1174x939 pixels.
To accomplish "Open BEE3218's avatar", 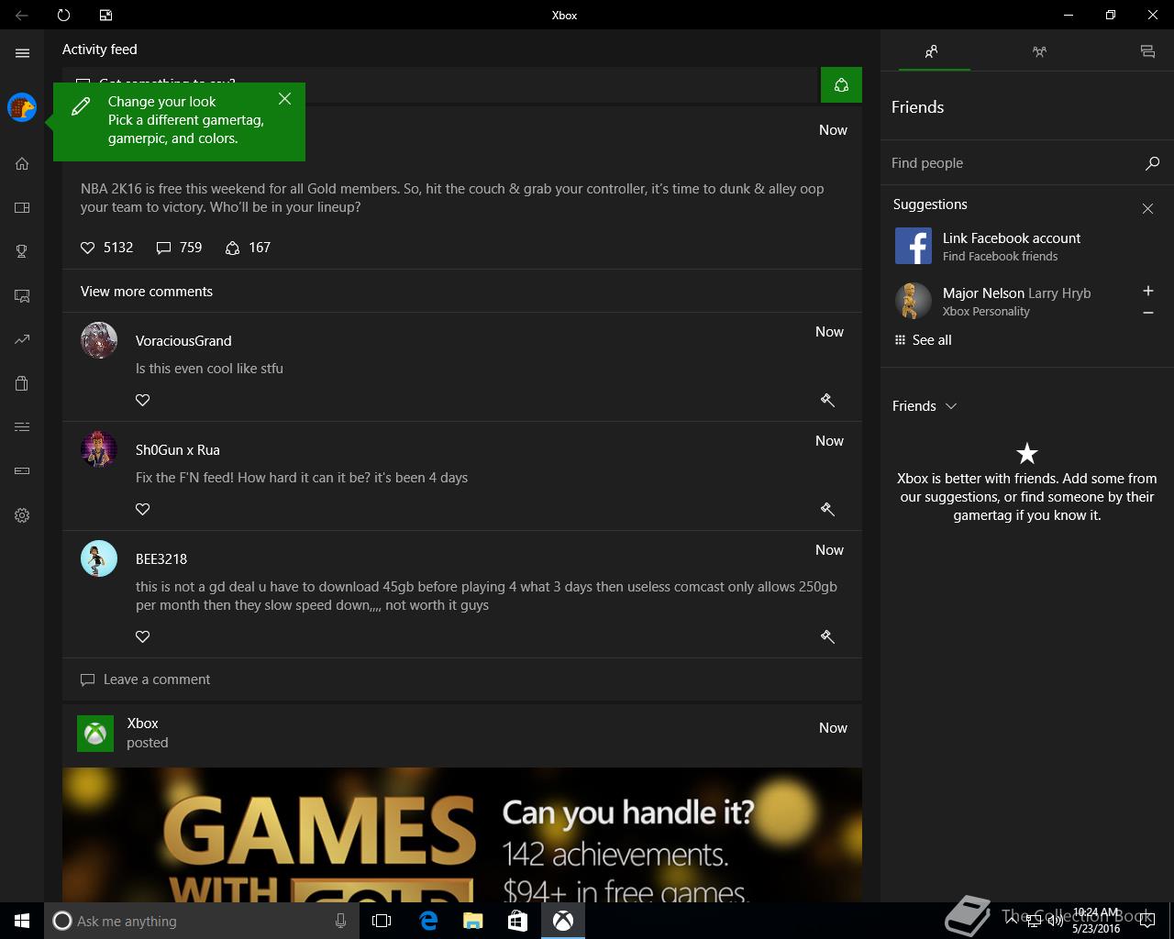I will tap(99, 558).
